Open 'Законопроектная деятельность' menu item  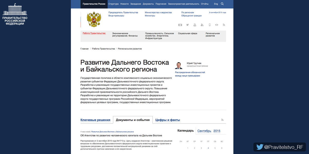pos(184,4)
